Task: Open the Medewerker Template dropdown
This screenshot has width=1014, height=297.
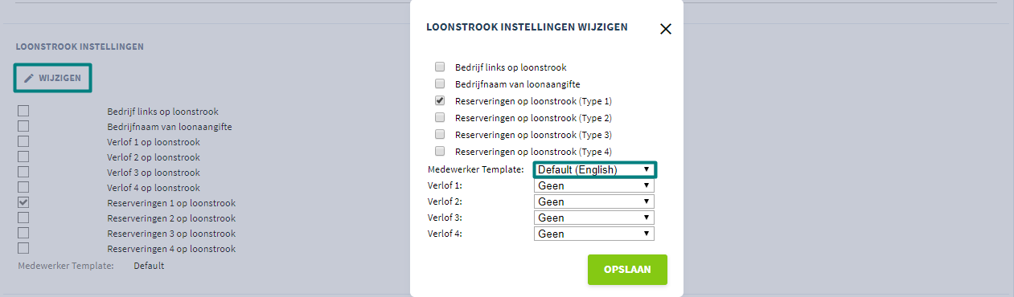Action: [594, 169]
